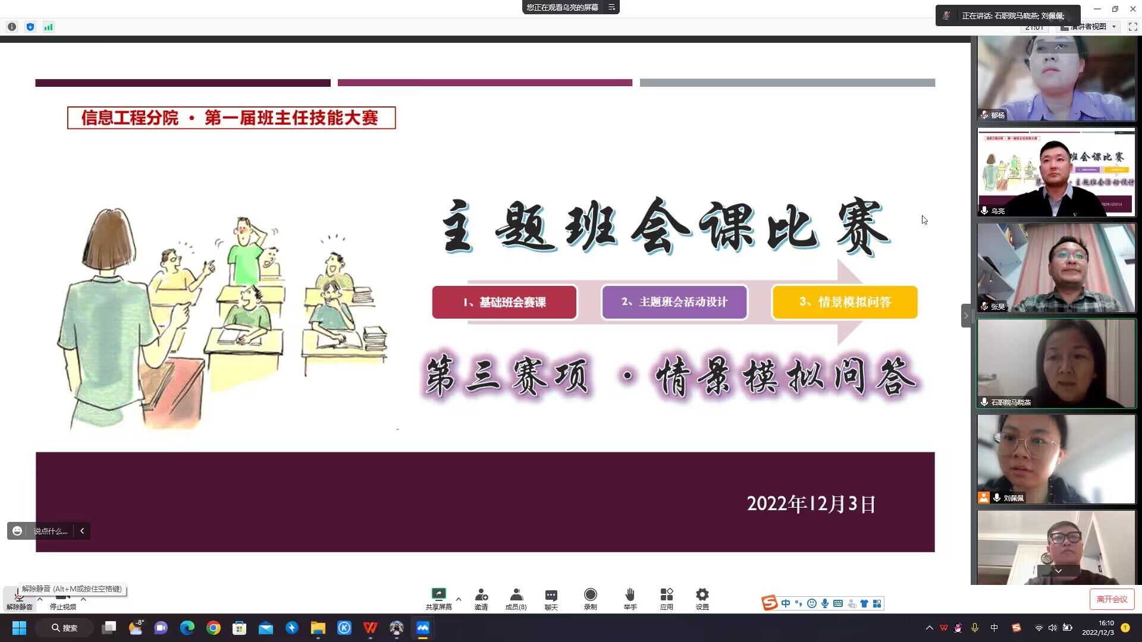Click the Raise Hand (举手) icon
Viewport: 1142px width, 642px height.
click(x=630, y=596)
